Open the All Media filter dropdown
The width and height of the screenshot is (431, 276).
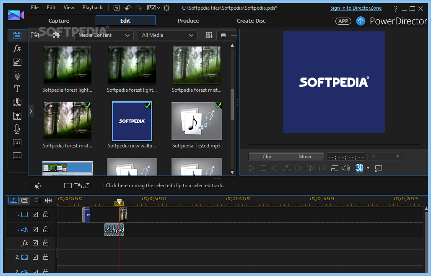click(x=167, y=35)
